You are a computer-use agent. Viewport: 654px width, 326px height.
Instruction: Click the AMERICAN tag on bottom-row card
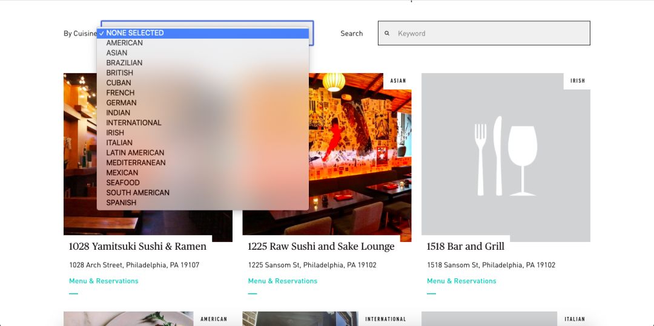214,319
